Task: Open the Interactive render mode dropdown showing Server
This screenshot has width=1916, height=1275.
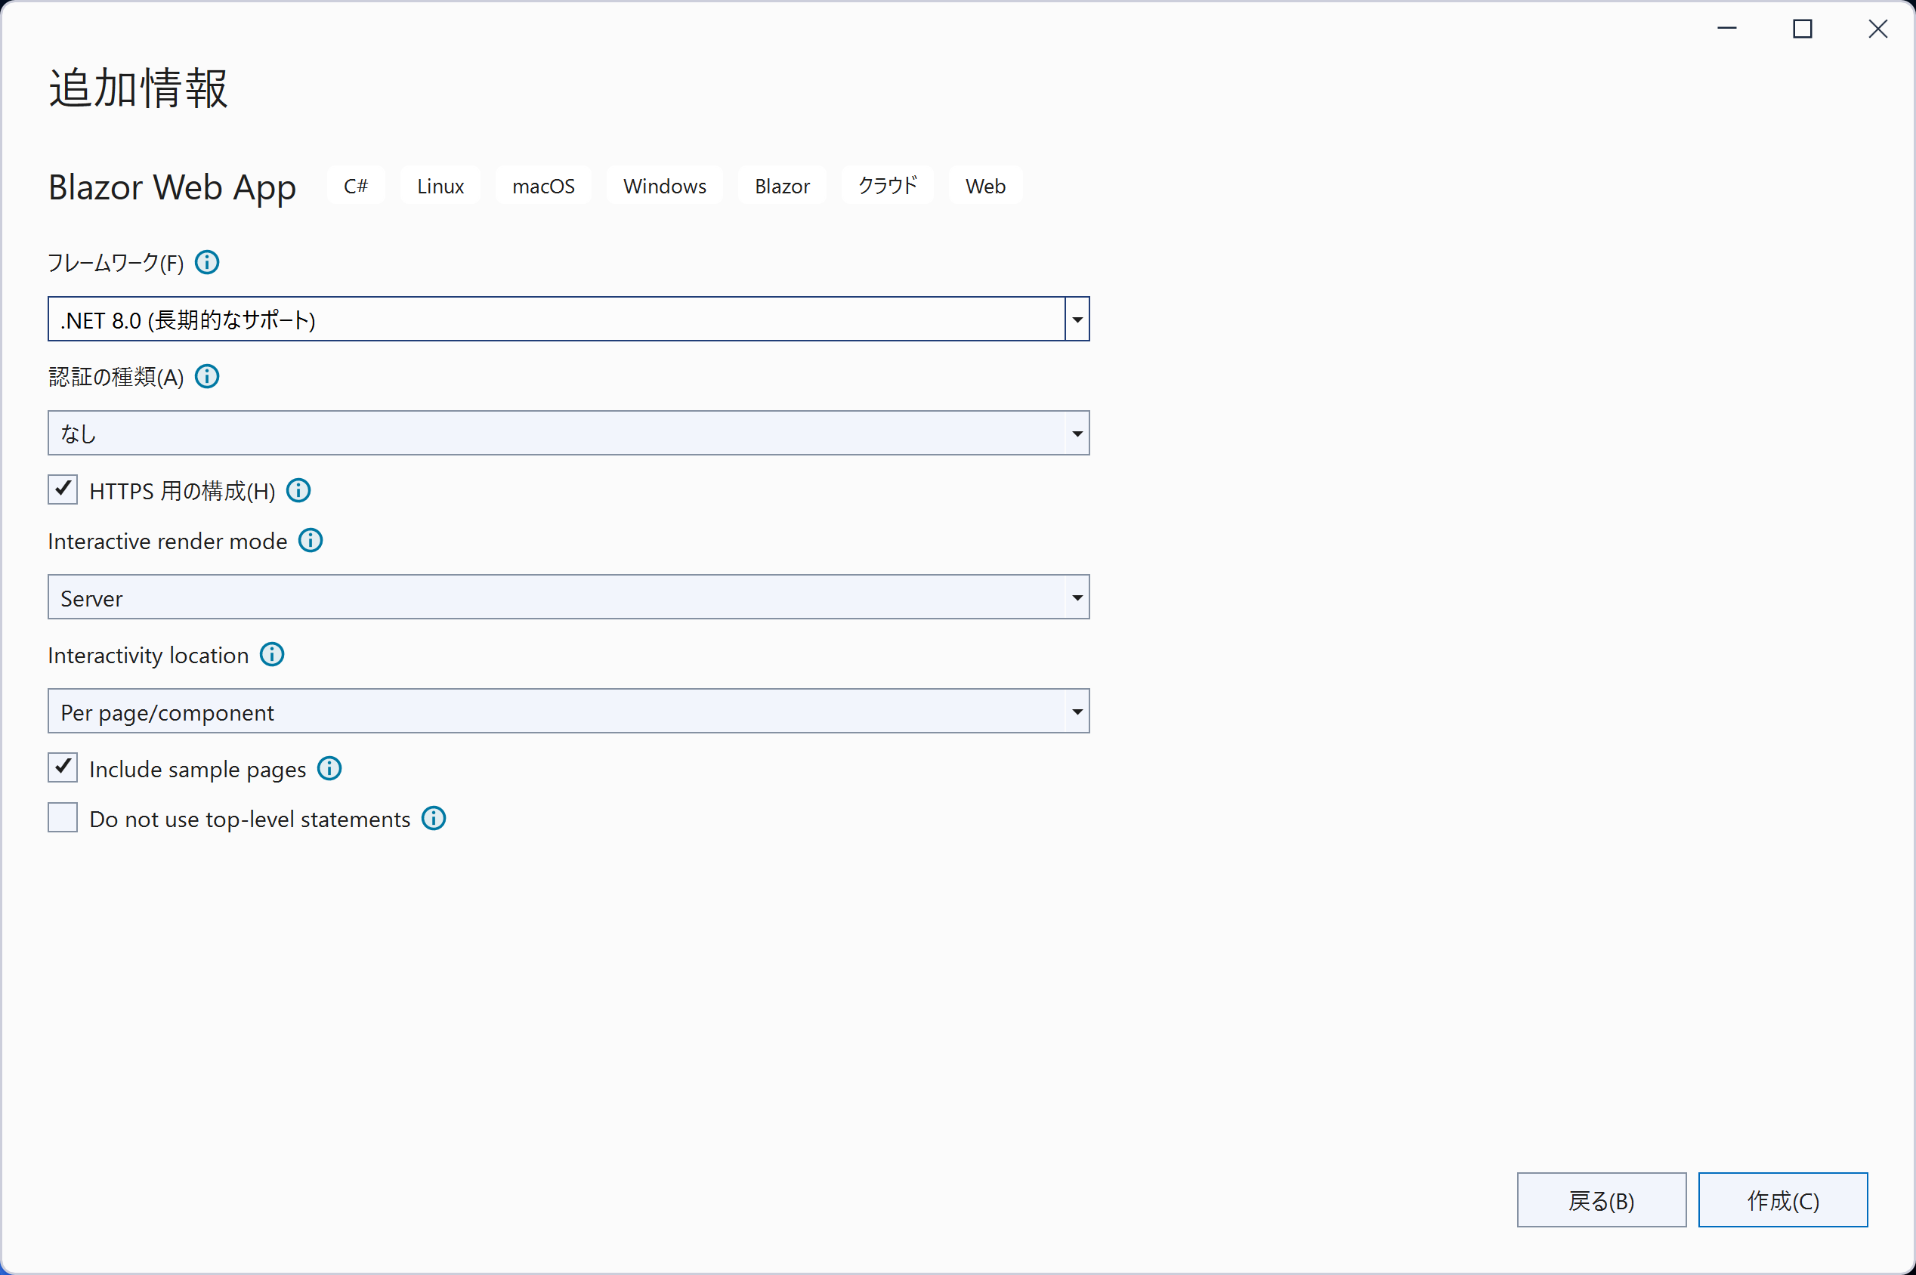Action: click(568, 597)
